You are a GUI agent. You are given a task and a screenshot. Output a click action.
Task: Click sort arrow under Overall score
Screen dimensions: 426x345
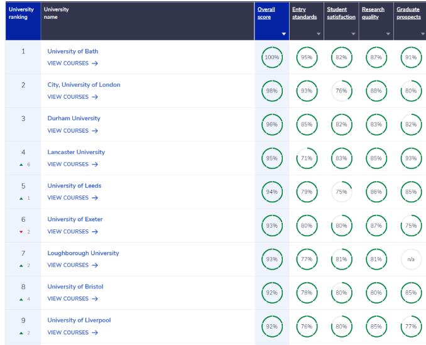coord(284,34)
